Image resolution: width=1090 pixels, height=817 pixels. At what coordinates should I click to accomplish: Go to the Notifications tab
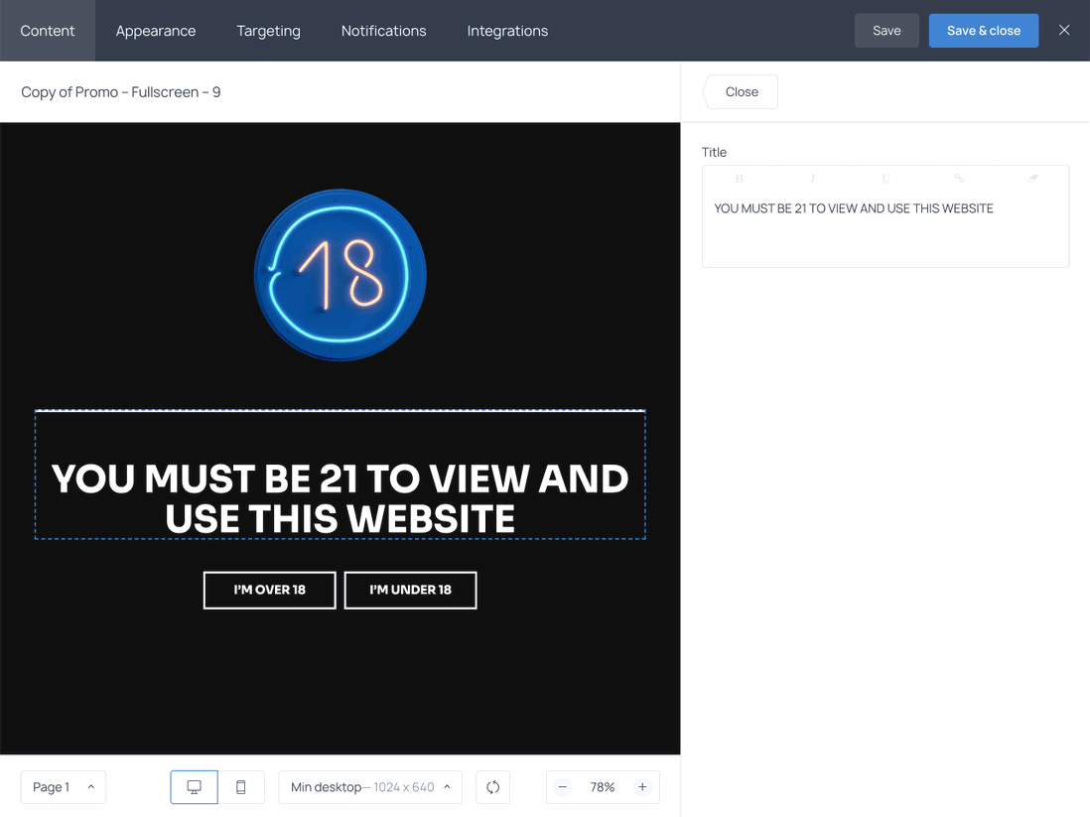[x=383, y=31]
